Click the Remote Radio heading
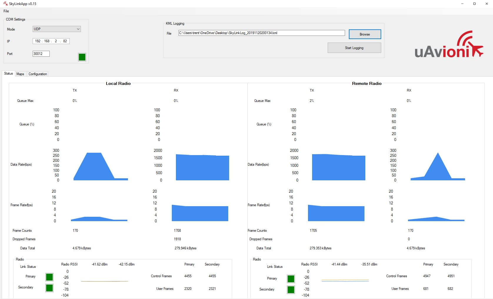The width and height of the screenshot is (493, 299). point(367,83)
